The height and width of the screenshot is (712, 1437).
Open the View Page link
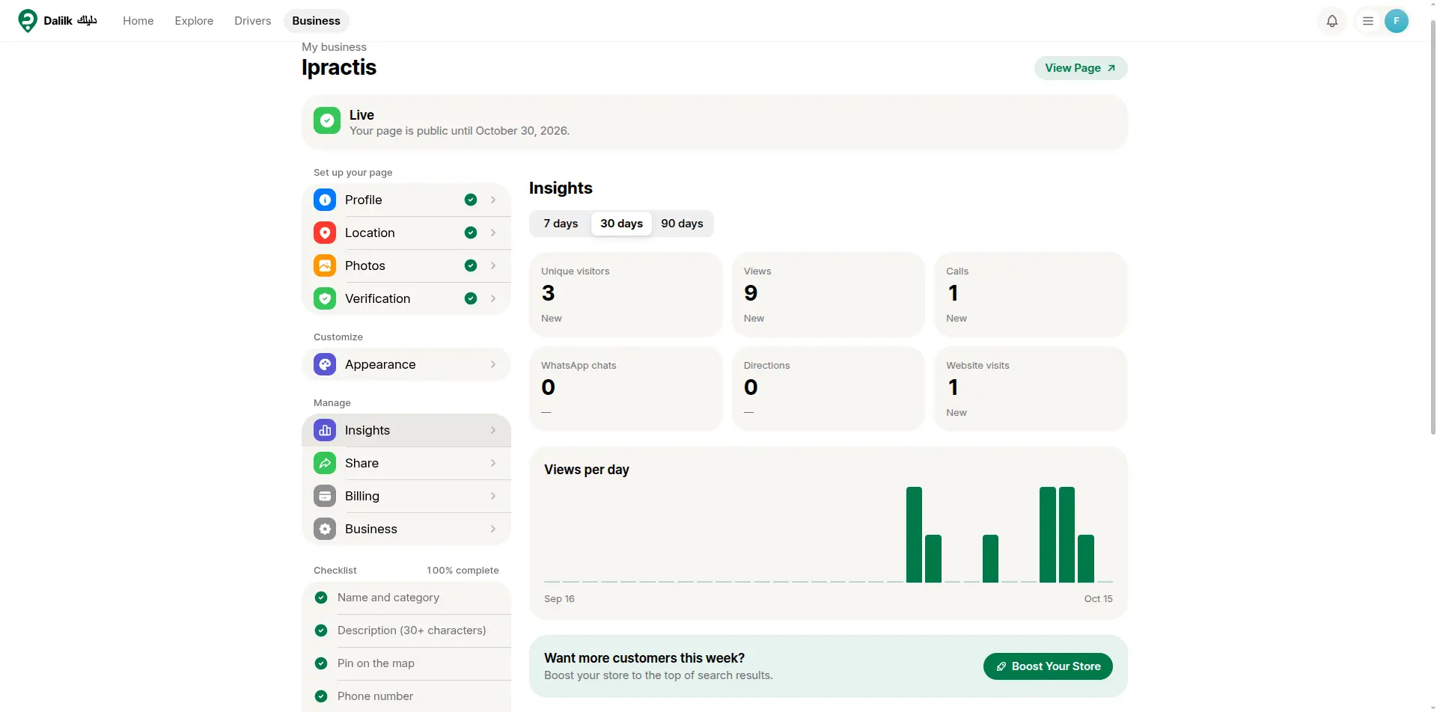[1081, 68]
